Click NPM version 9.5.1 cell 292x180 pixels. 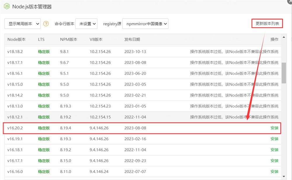click(x=64, y=73)
